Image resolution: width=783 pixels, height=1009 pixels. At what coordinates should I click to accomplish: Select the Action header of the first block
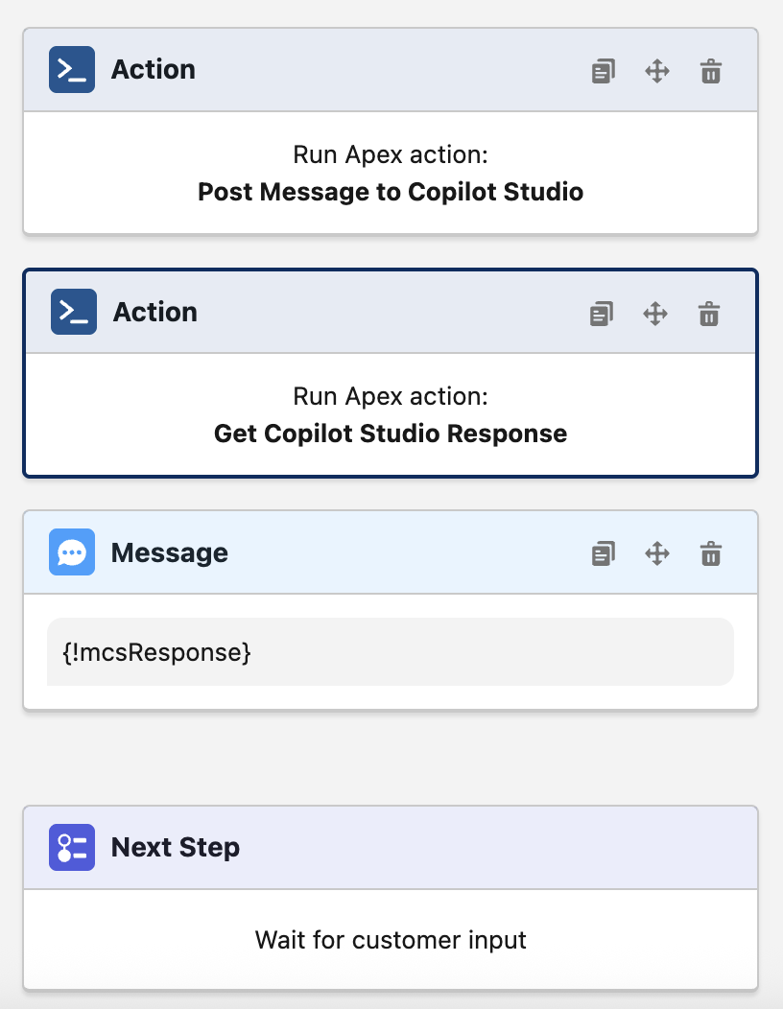pyautogui.click(x=155, y=69)
